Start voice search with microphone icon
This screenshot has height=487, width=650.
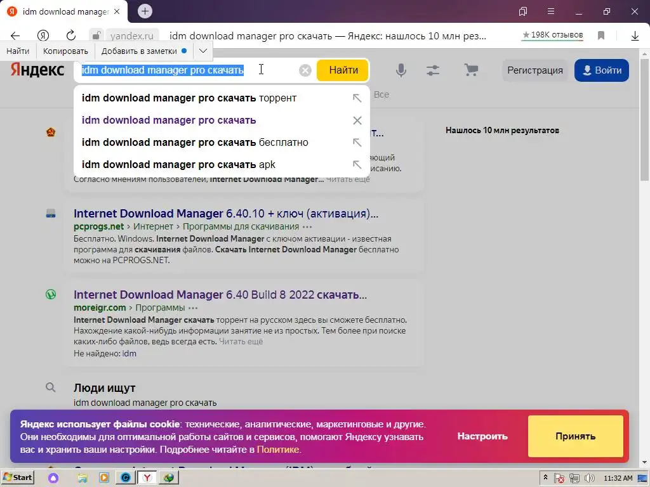[401, 70]
